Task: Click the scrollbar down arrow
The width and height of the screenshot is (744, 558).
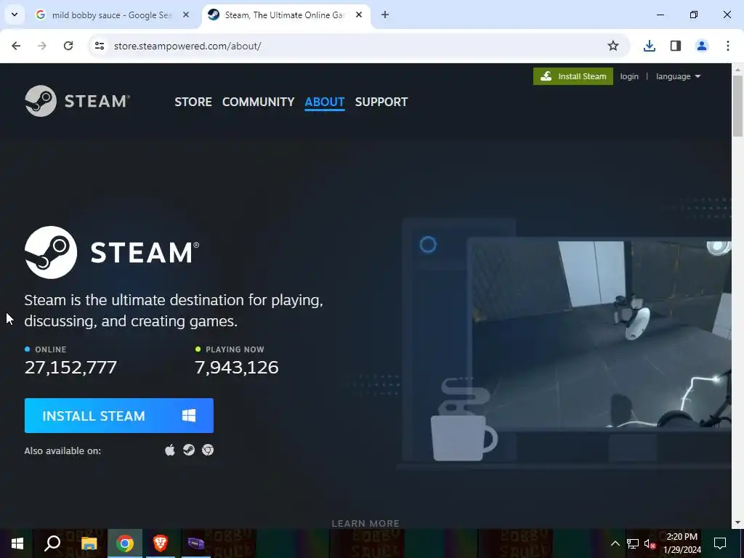Action: click(738, 522)
